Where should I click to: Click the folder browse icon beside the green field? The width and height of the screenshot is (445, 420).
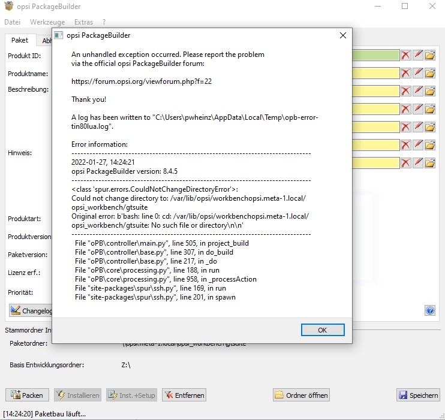[x=430, y=55]
